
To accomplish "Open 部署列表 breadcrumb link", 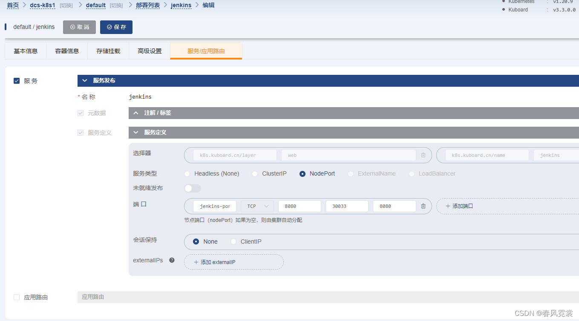I will click(148, 5).
